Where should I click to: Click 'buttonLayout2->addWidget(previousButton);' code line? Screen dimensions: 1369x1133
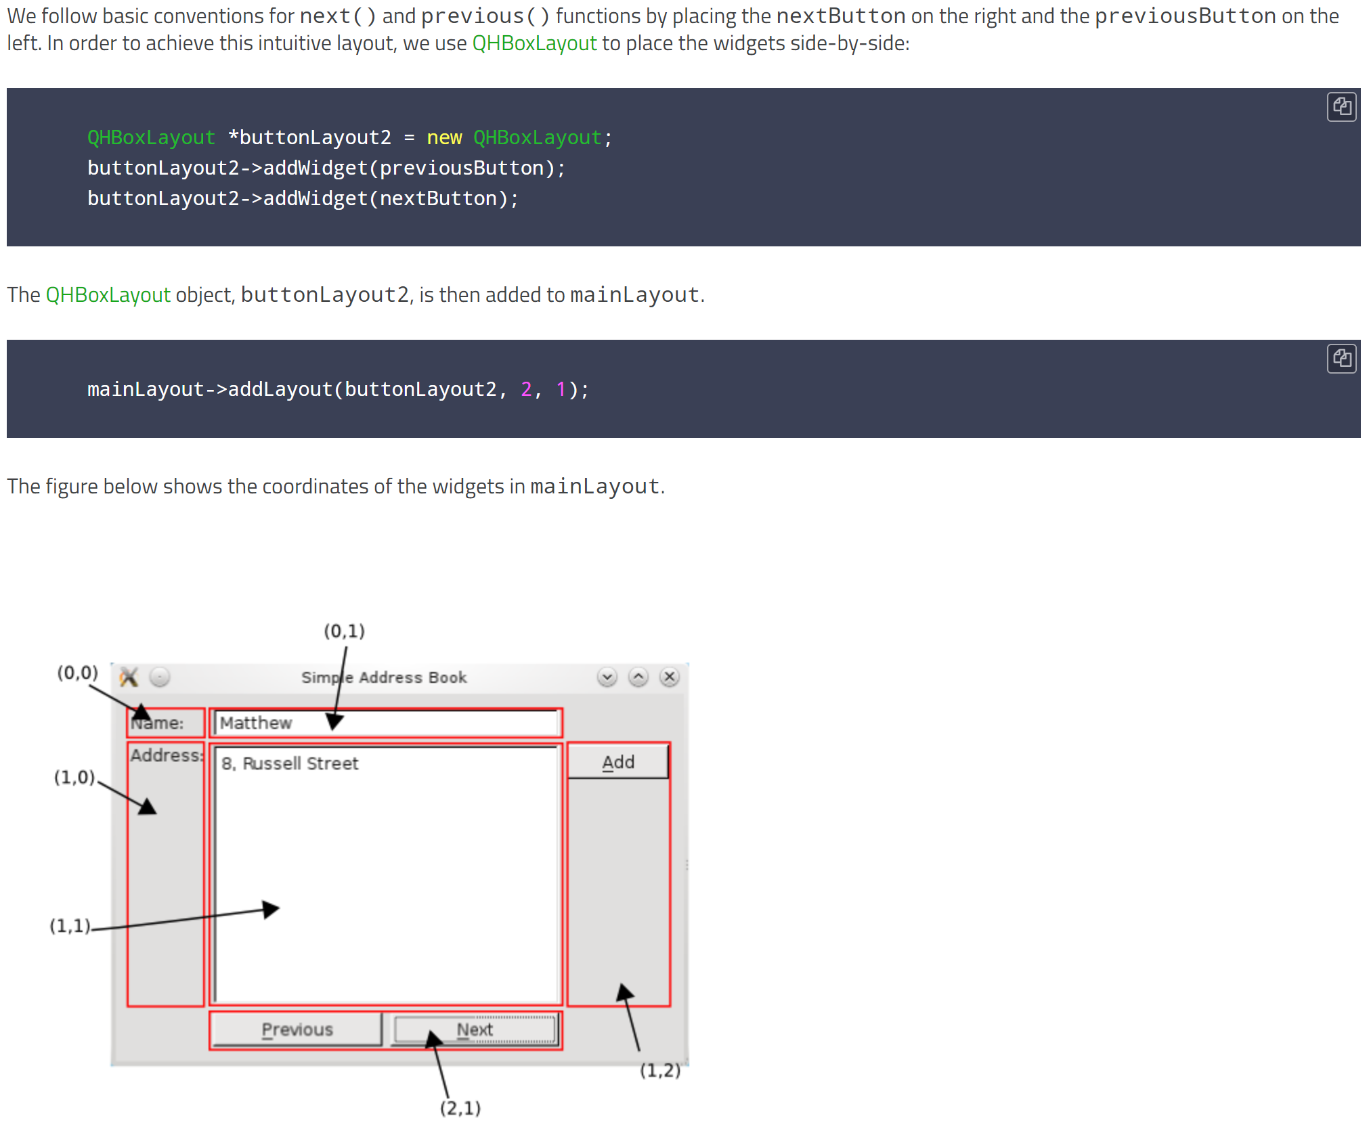click(x=326, y=168)
